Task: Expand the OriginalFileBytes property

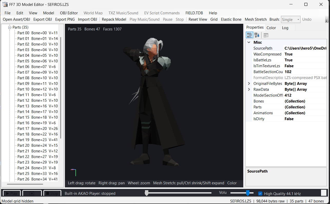Action: tap(249, 84)
